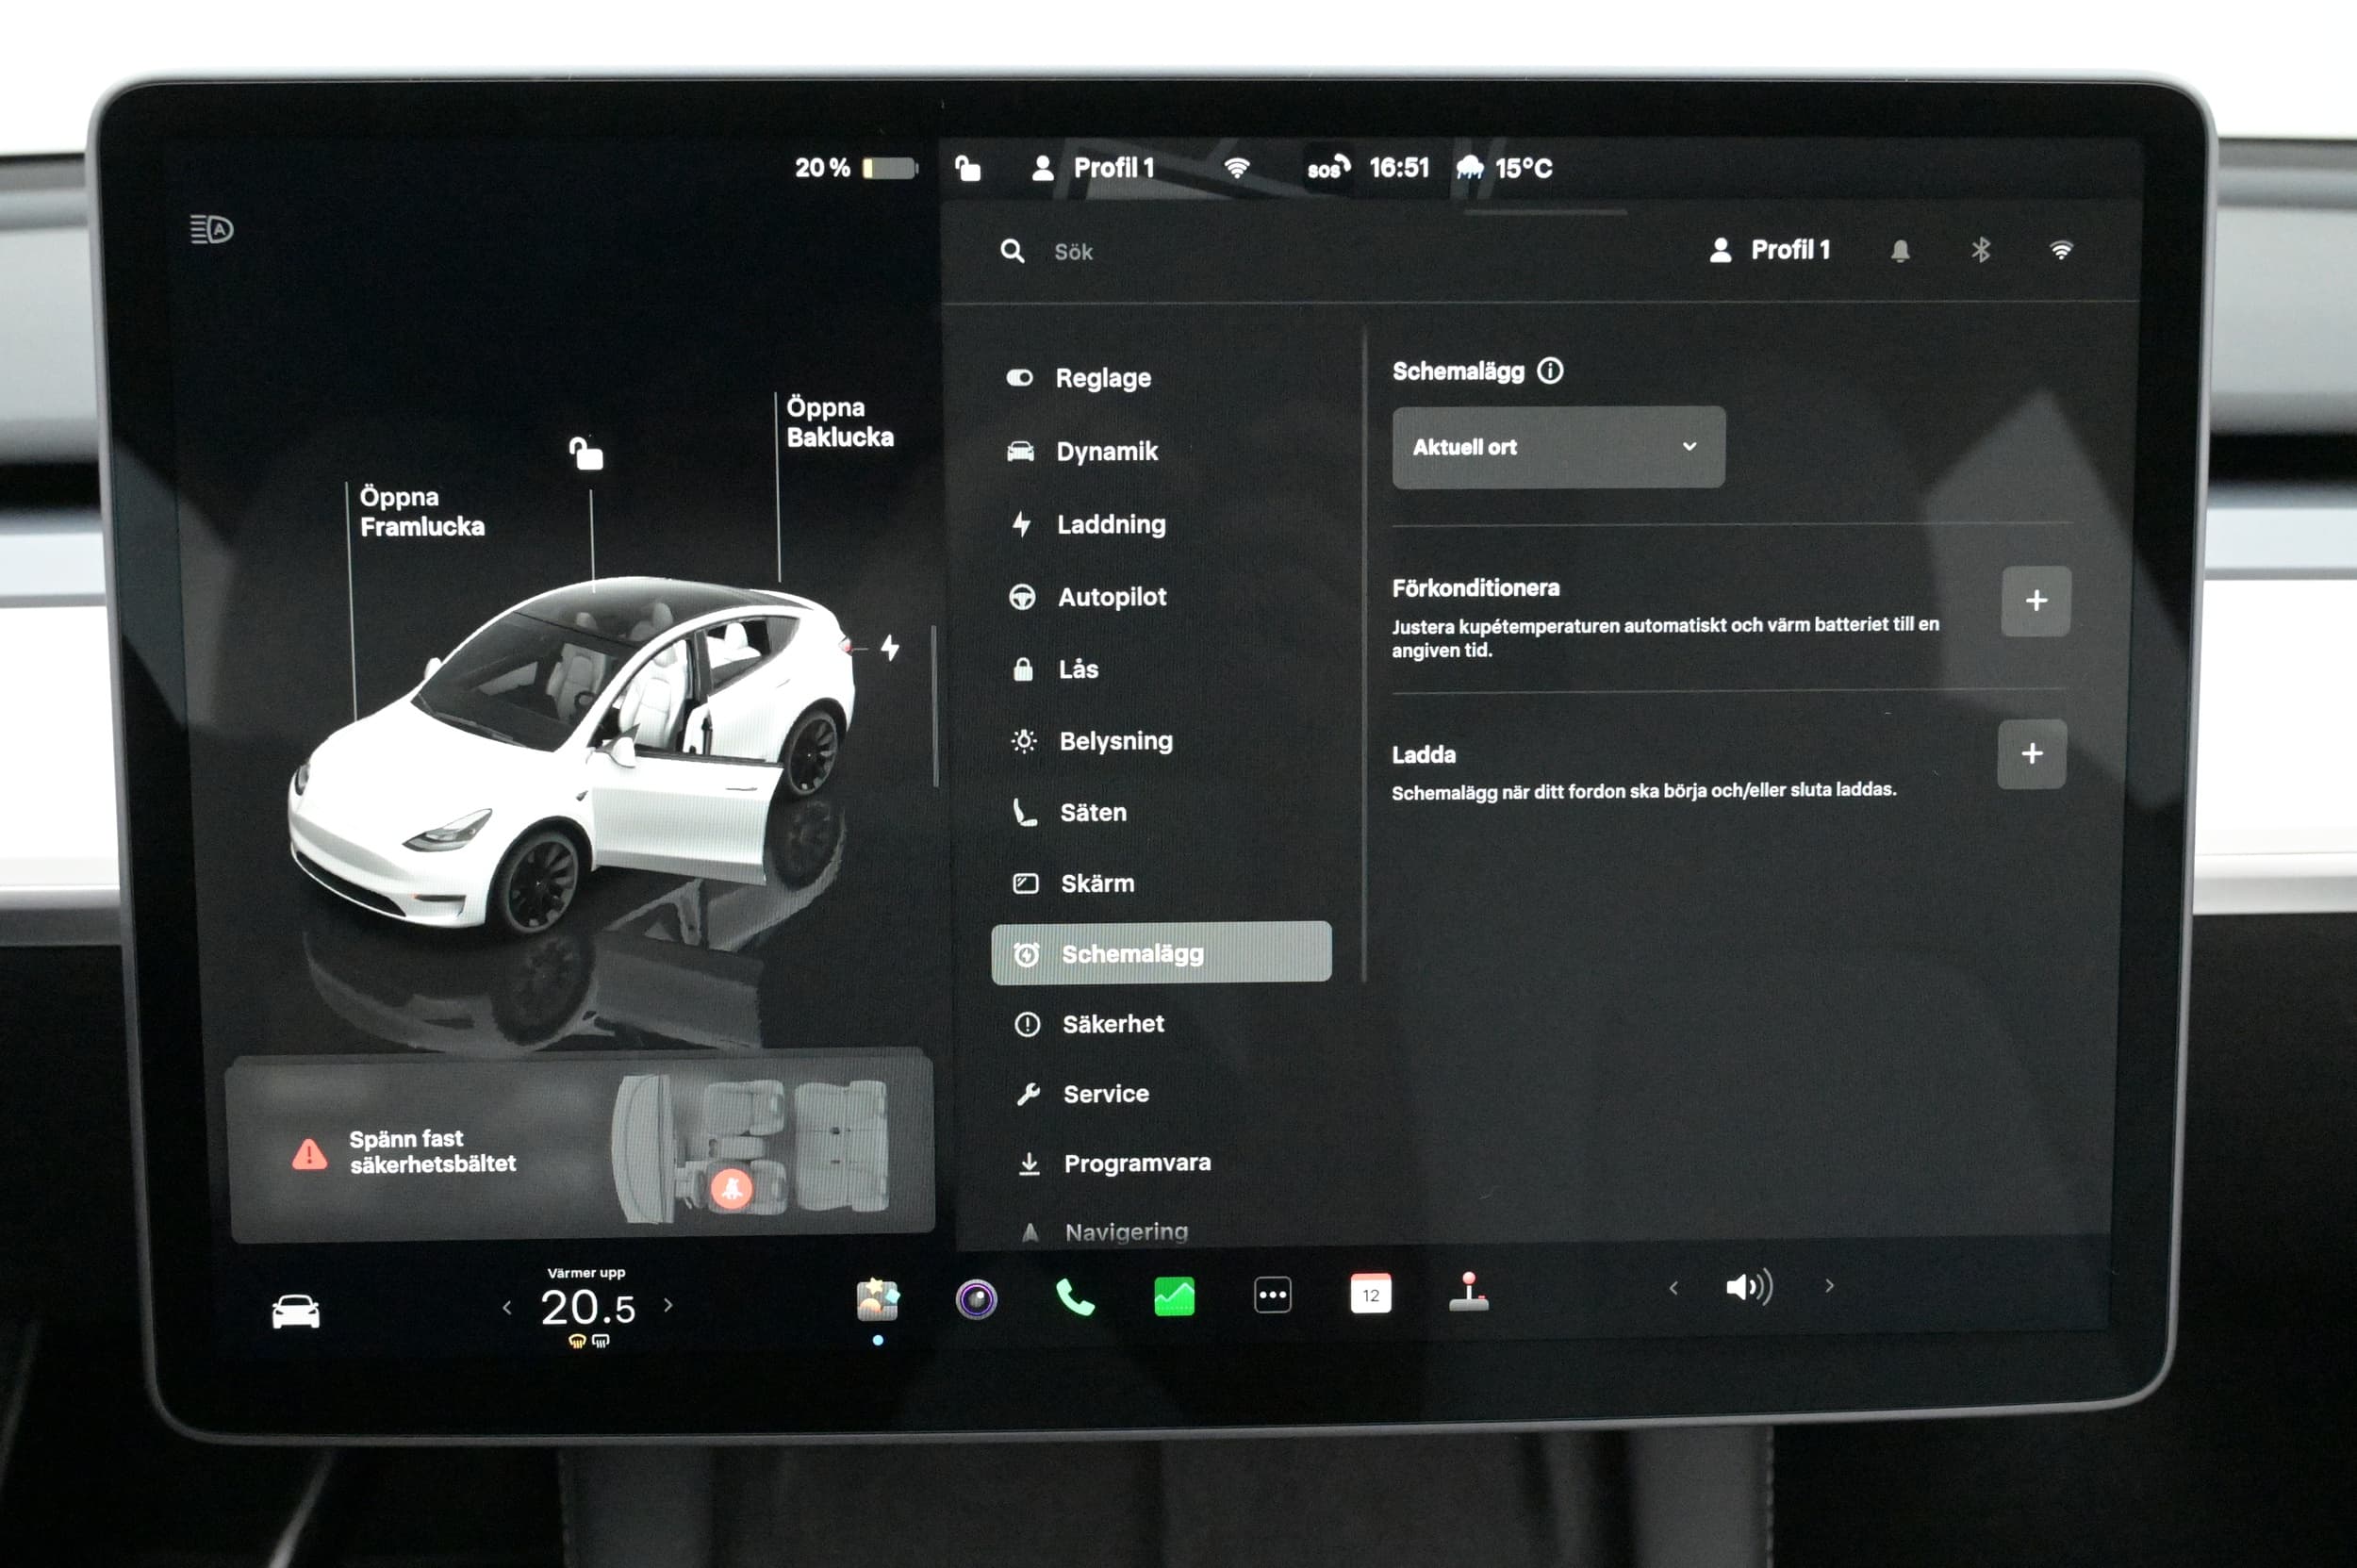The height and width of the screenshot is (1568, 2357).
Task: Increase cabin temperature with right arrow
Action: pos(668,1305)
